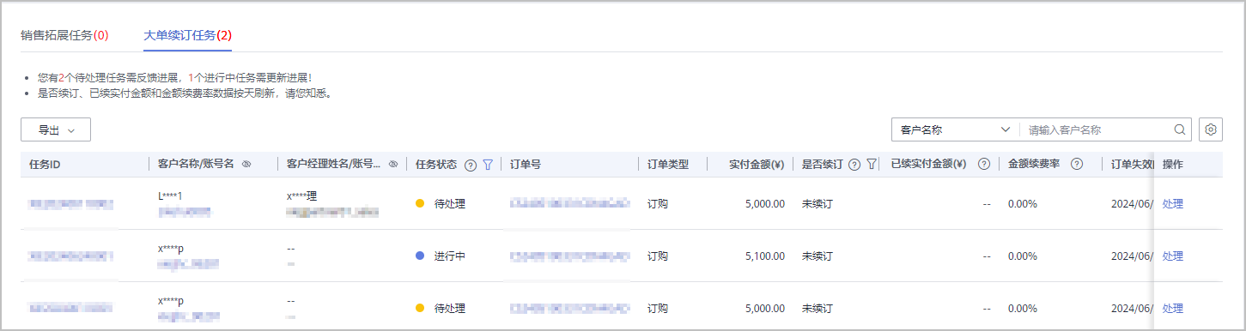Toggle visibility eye next to 客户经理姓名/账号
Viewport: 1246px width, 331px height.
[x=393, y=165]
